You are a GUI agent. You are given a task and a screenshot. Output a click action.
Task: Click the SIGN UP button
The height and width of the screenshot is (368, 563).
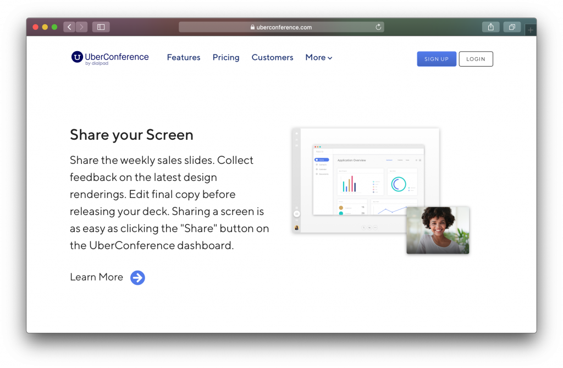pos(437,59)
